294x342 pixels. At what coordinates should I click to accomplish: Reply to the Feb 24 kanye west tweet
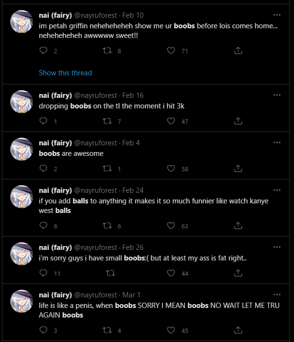(43, 226)
